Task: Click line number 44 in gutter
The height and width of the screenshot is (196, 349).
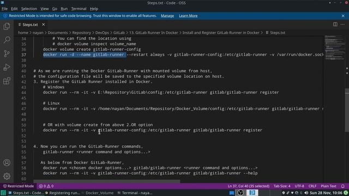Action: click(23, 93)
